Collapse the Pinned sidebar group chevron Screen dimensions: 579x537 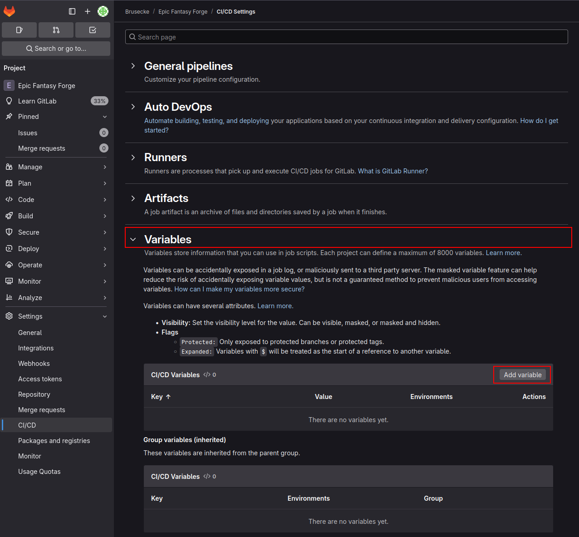(x=105, y=117)
